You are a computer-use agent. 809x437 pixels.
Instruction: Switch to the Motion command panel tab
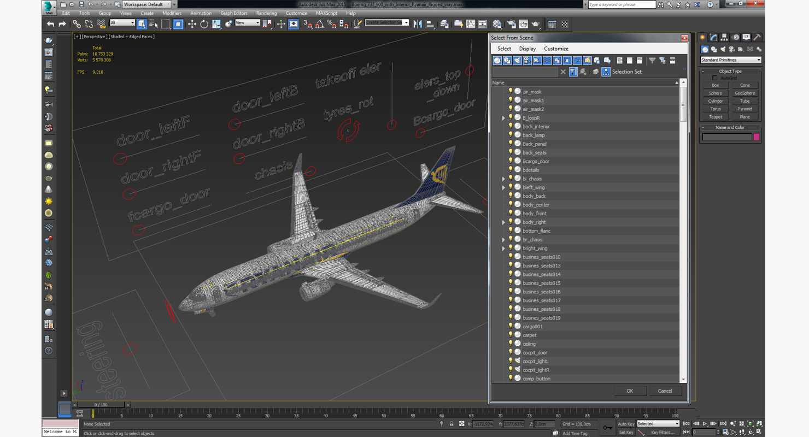pyautogui.click(x=736, y=38)
